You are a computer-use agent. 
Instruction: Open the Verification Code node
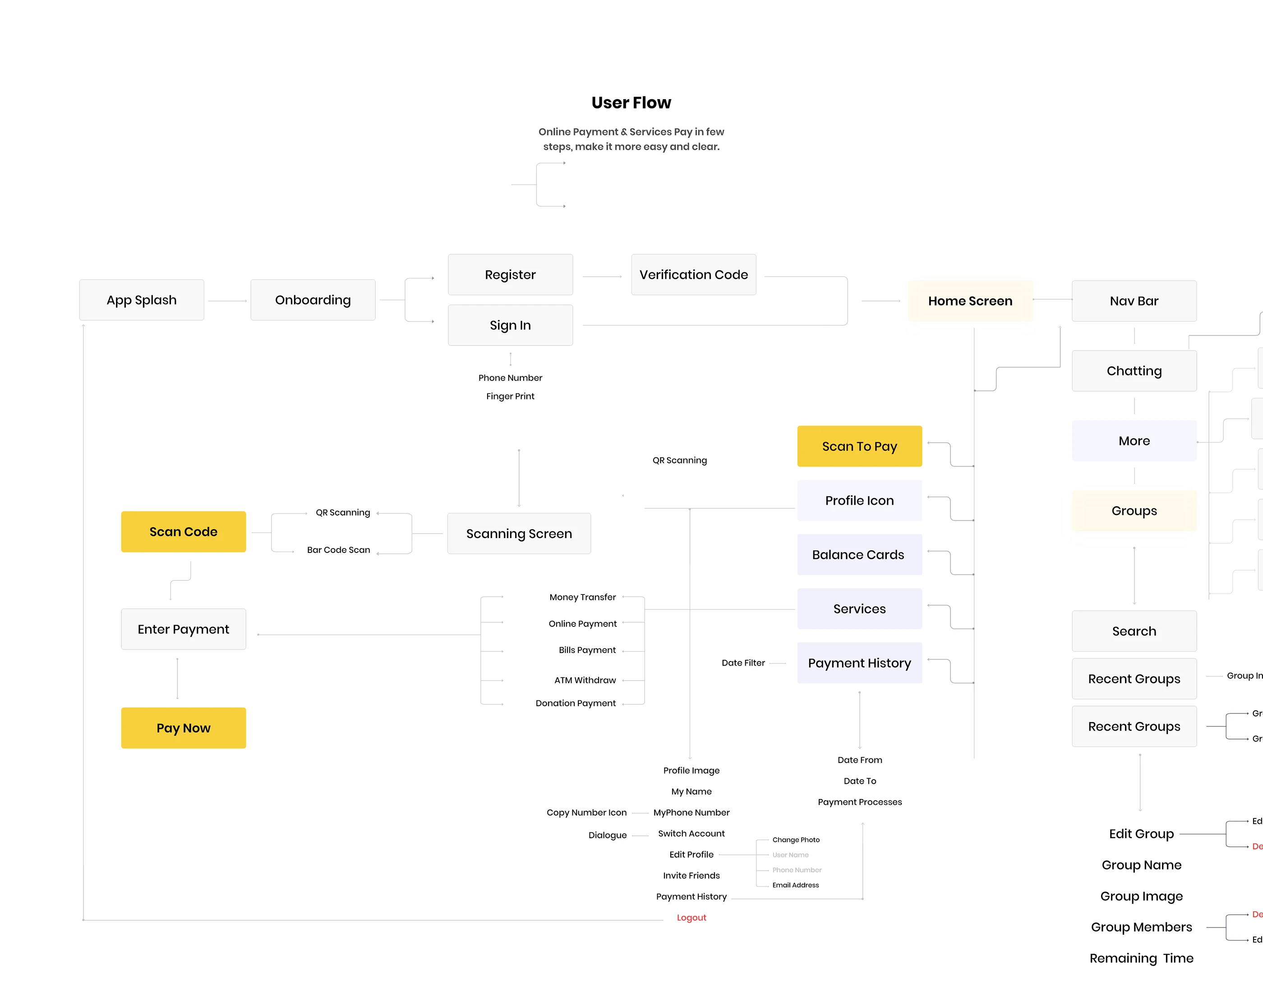pyautogui.click(x=694, y=275)
